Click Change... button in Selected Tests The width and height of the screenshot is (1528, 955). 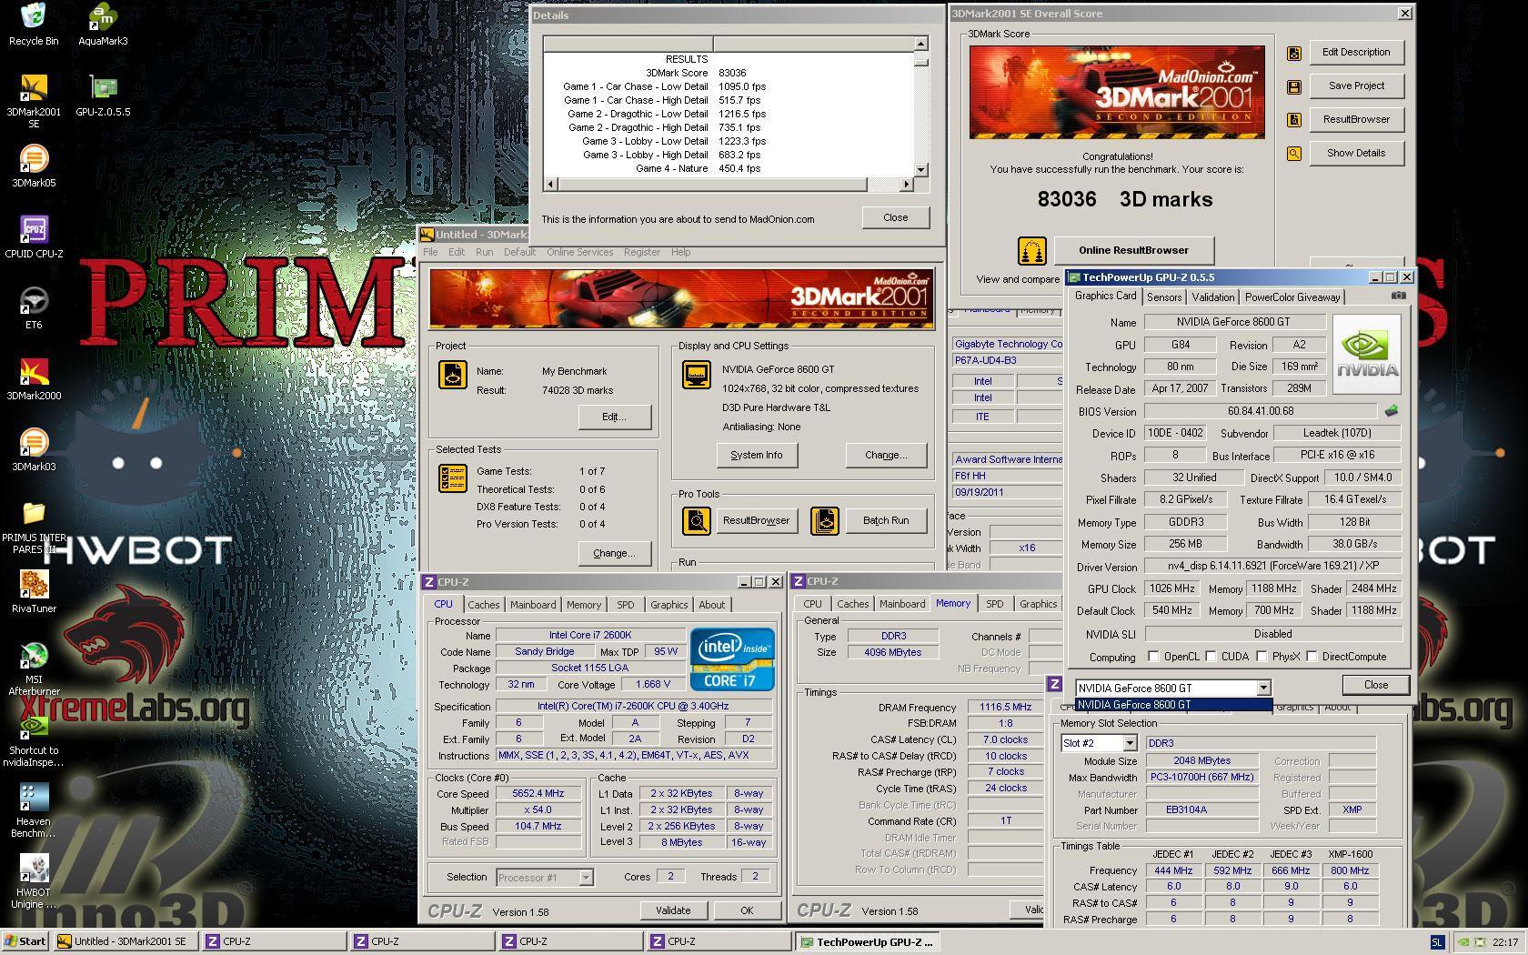[x=614, y=553]
